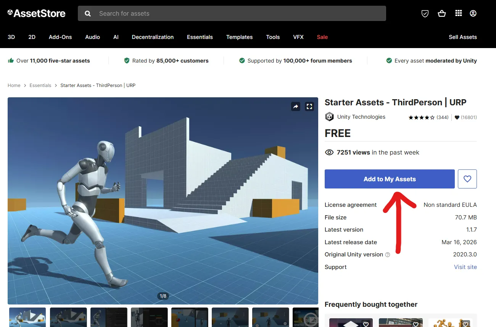
Task: Navigate to Essentials in breadcrumb
Action: (40, 85)
